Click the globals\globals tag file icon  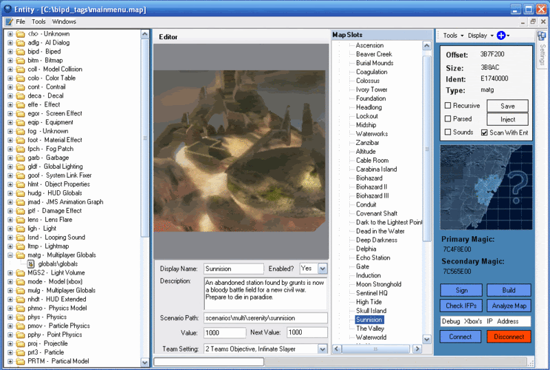tap(31, 264)
